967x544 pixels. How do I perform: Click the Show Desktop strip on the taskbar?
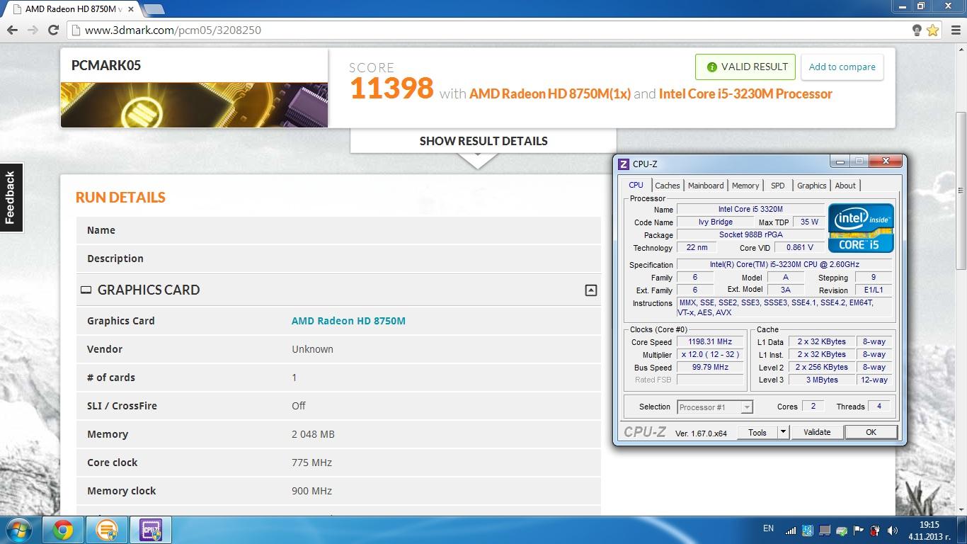[x=961, y=530]
